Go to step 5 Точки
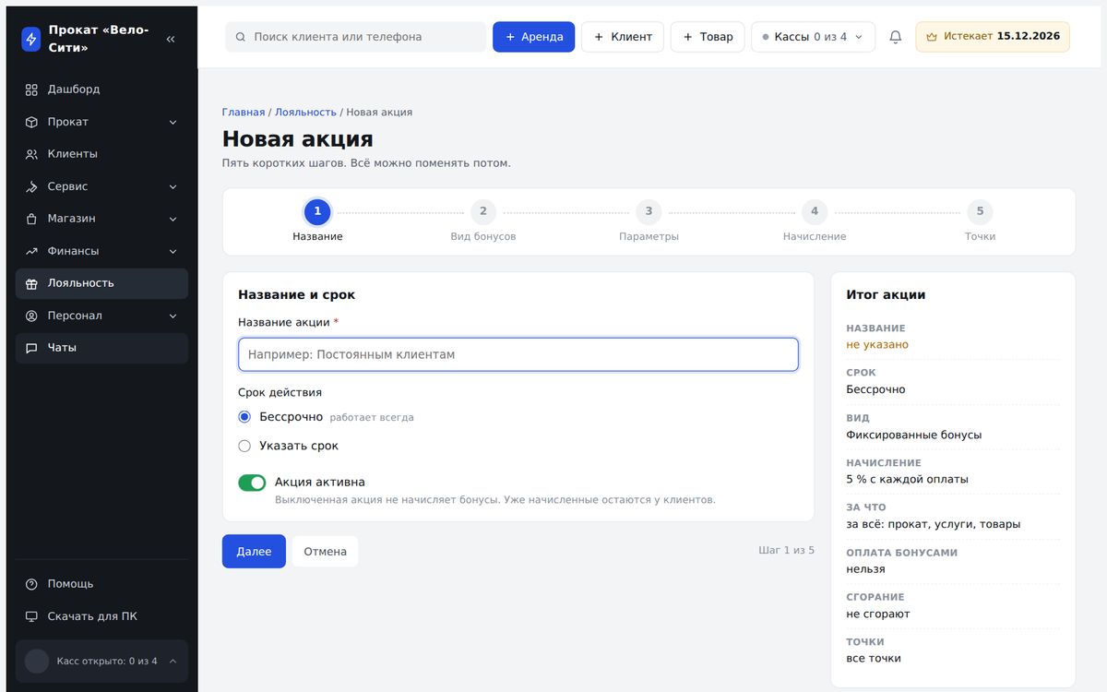The width and height of the screenshot is (1107, 692). 980,221
